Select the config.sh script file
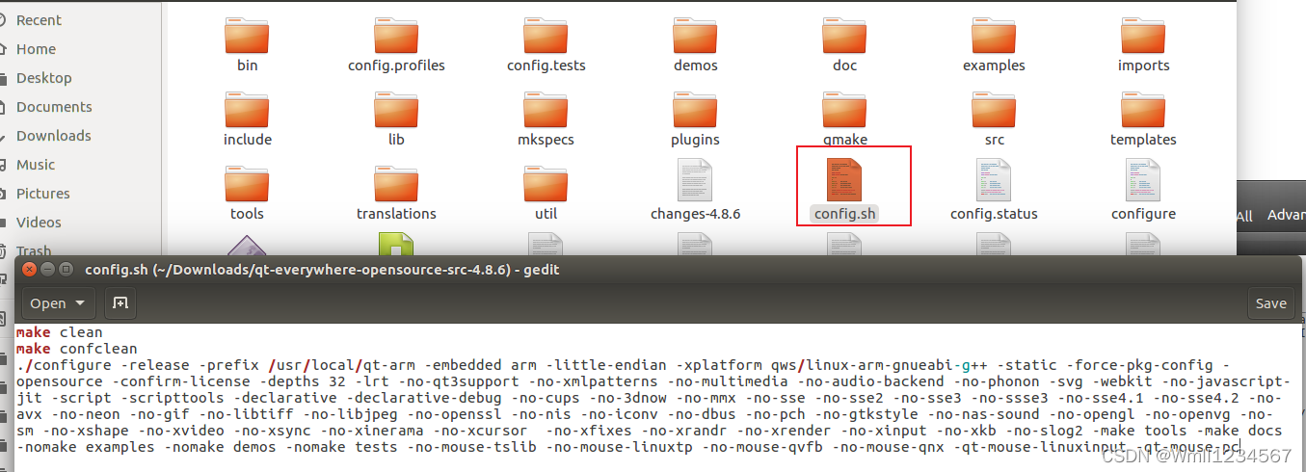This screenshot has height=472, width=1306. (x=844, y=190)
